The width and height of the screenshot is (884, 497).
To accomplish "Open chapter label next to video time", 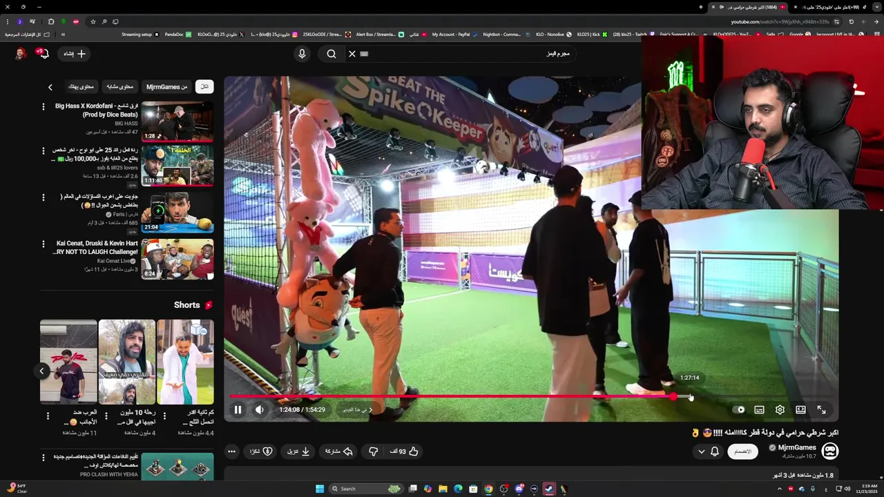I will coord(358,409).
